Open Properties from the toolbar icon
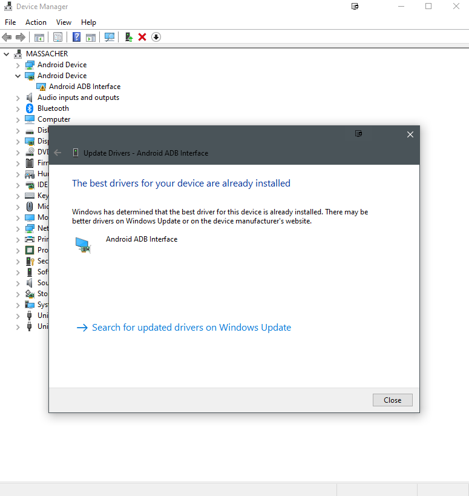 coord(58,38)
